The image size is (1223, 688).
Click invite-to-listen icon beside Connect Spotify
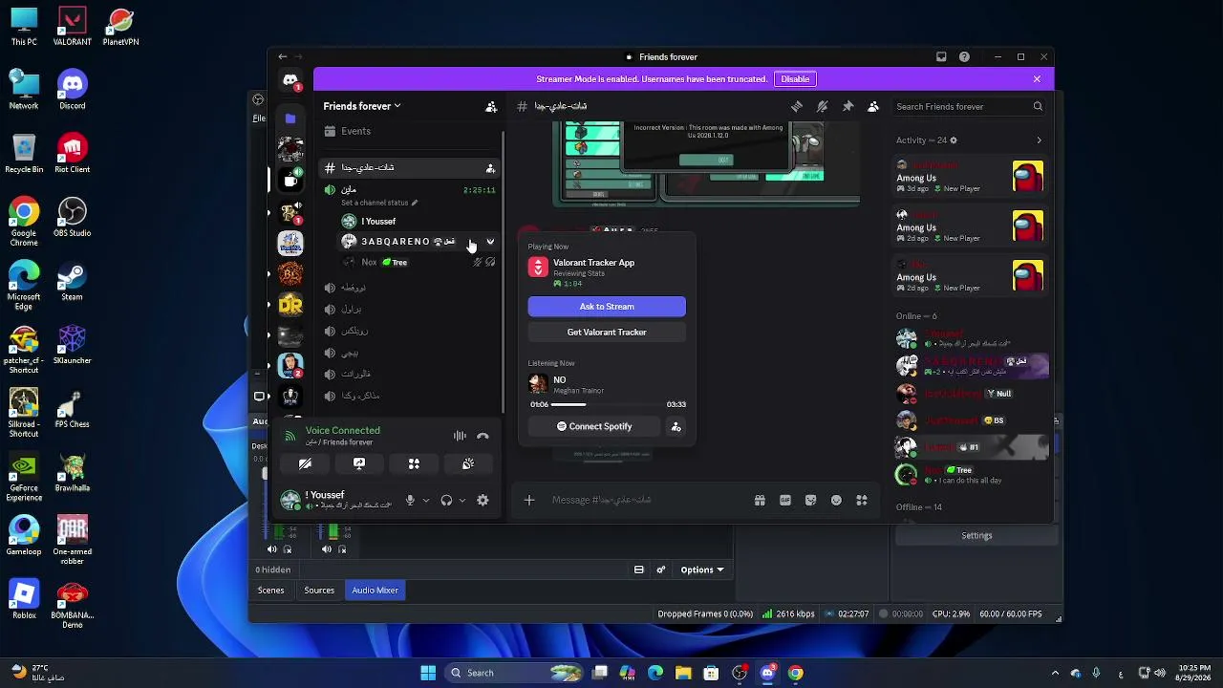pyautogui.click(x=676, y=426)
